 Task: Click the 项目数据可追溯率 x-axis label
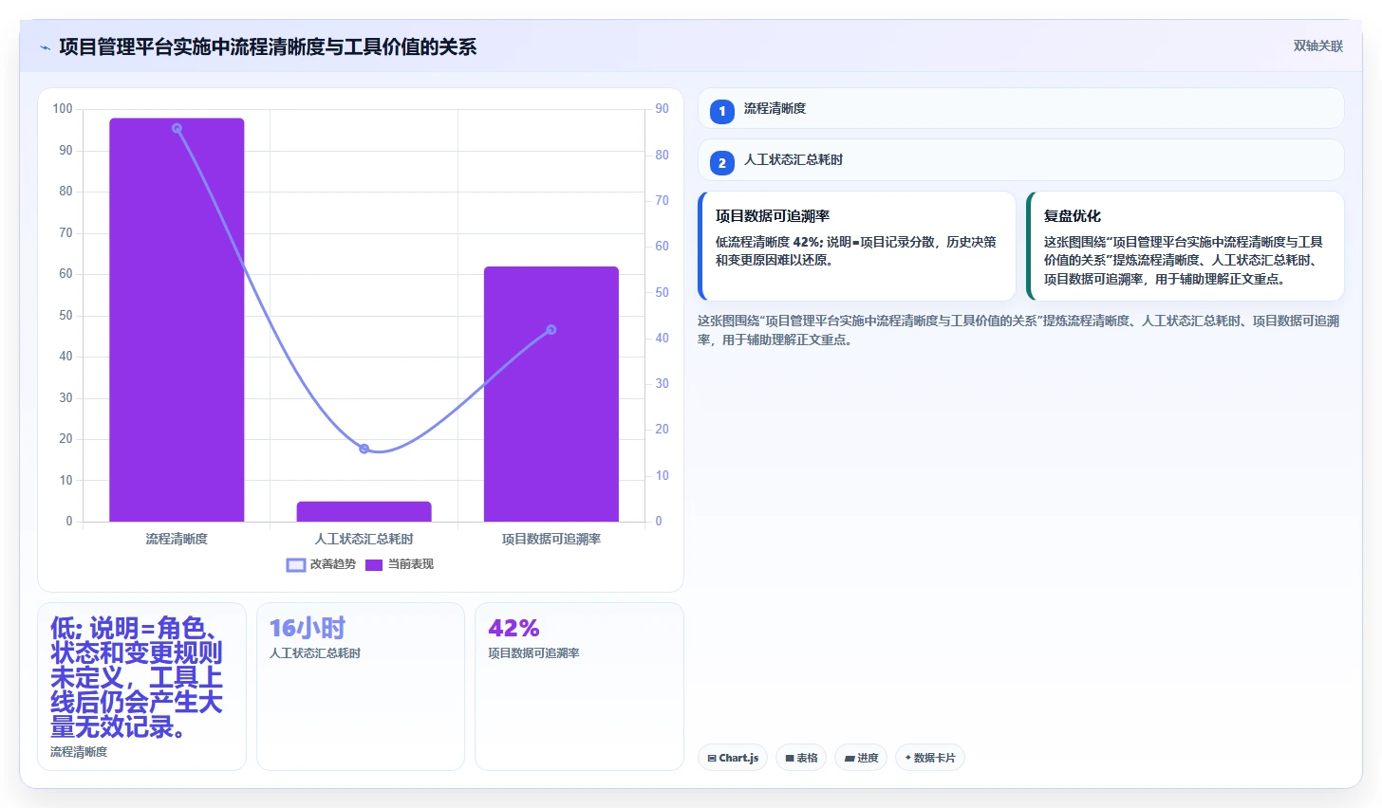(x=551, y=539)
